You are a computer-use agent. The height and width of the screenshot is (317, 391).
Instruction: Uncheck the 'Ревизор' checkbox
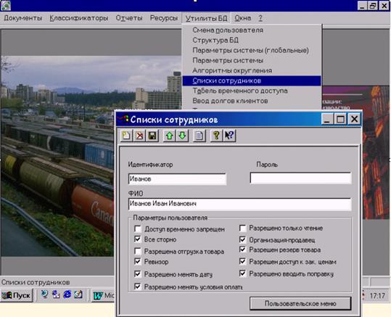coord(138,262)
